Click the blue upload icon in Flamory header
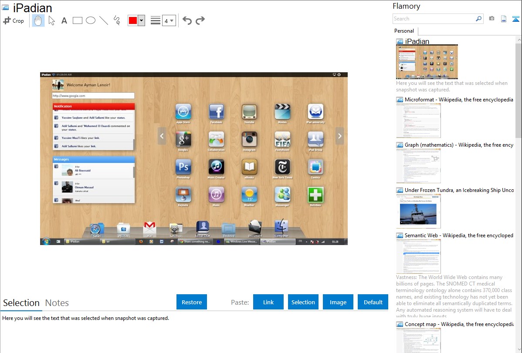 pyautogui.click(x=515, y=19)
